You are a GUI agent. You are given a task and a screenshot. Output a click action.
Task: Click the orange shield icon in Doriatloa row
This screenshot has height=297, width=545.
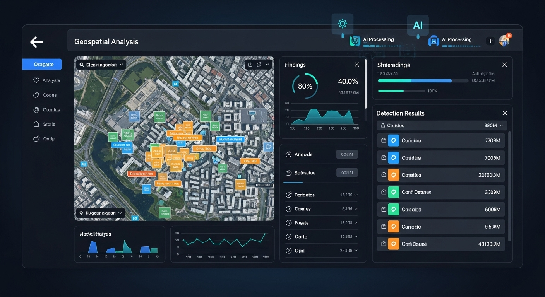[x=394, y=175]
